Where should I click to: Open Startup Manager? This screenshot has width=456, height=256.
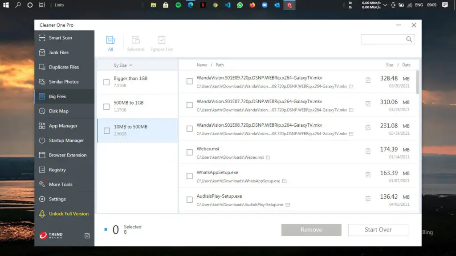(64, 140)
